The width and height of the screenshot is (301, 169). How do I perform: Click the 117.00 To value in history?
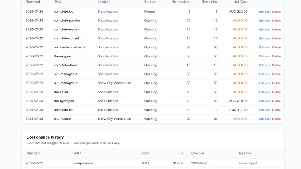pos(178,163)
